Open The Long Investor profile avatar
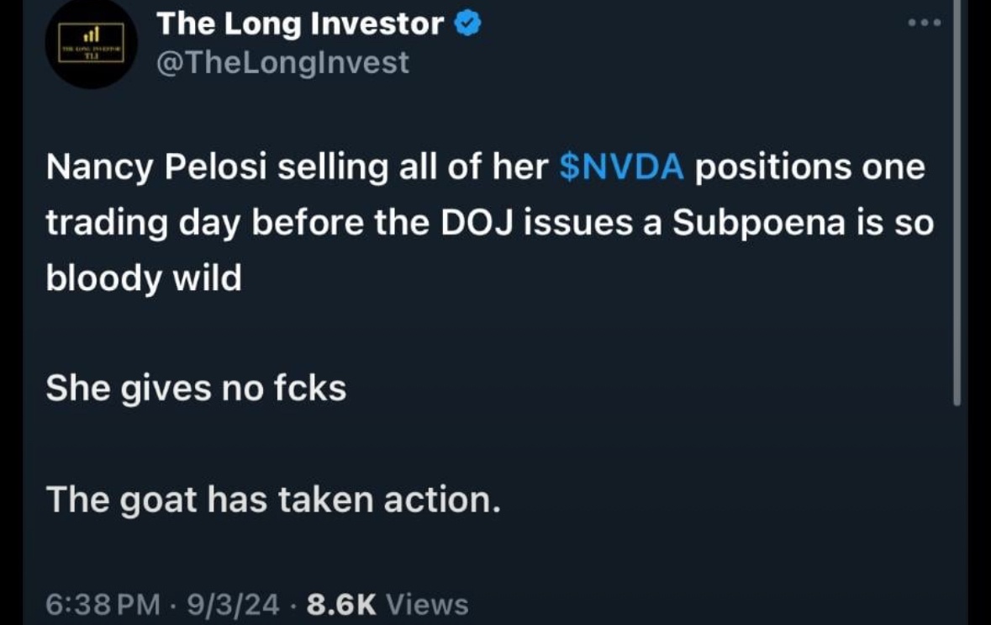This screenshot has width=991, height=625. pos(91,43)
